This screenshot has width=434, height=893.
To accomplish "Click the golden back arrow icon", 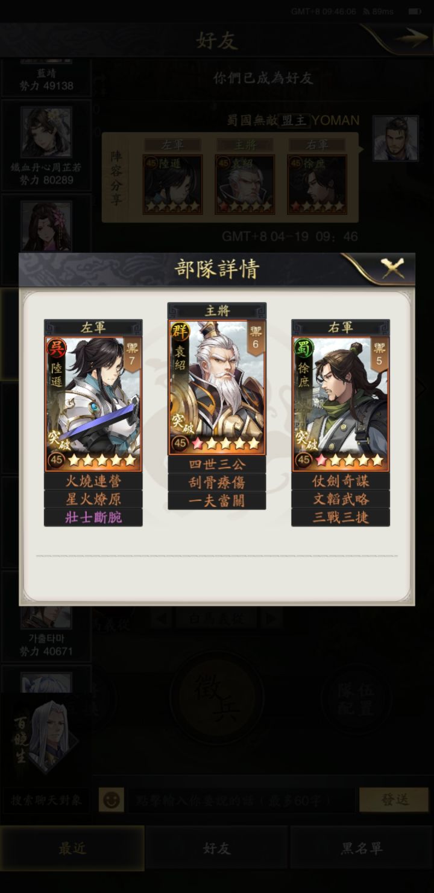I will (x=412, y=39).
